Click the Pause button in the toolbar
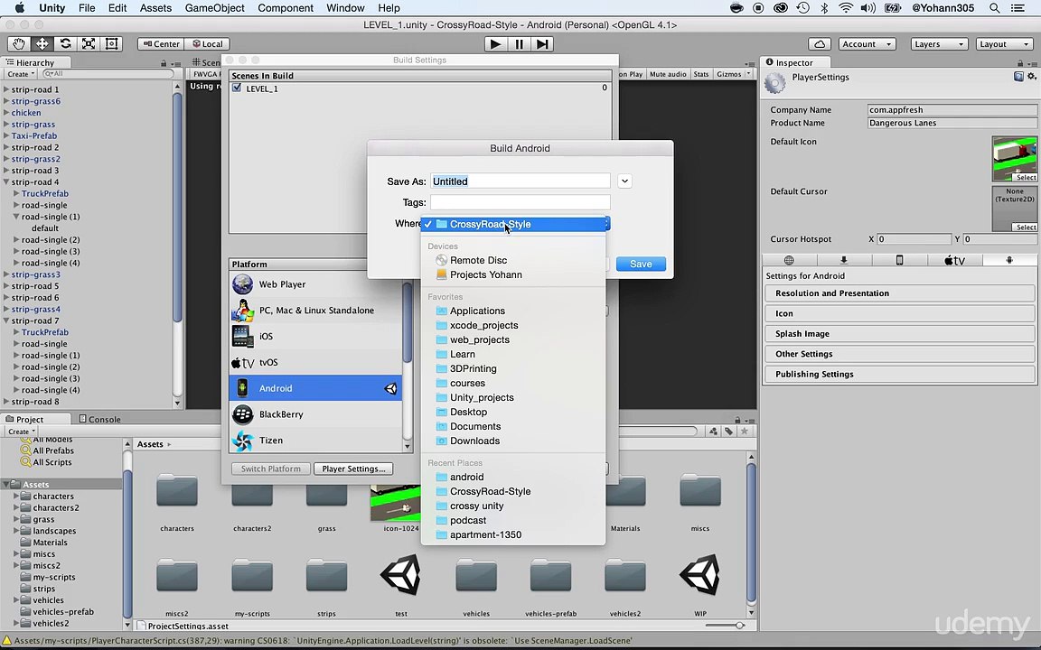The image size is (1041, 650). pos(520,43)
